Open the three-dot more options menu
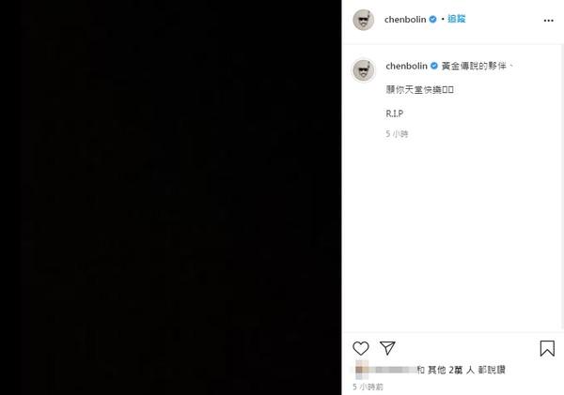The width and height of the screenshot is (564, 395). (549, 21)
